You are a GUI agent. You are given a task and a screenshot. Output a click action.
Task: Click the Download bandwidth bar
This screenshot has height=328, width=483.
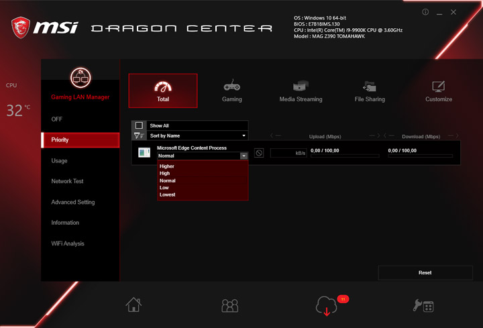click(x=421, y=156)
